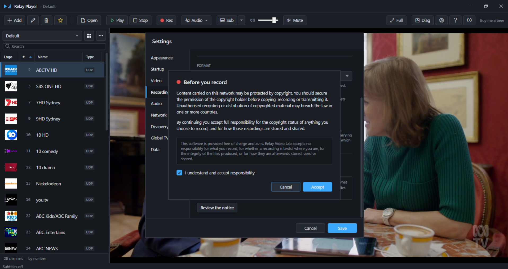The height and width of the screenshot is (269, 508).
Task: Sort channels by the # column header
Action: [27, 57]
